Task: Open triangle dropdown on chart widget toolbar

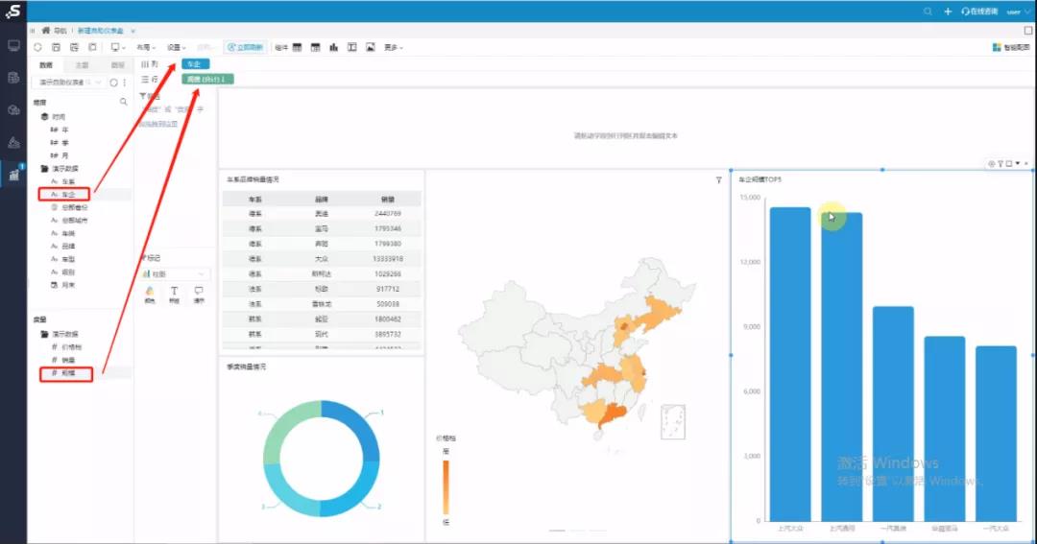Action: 1018,163
